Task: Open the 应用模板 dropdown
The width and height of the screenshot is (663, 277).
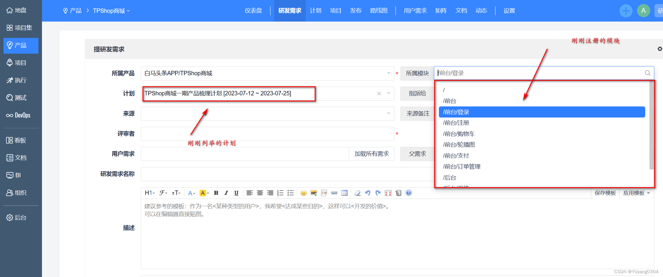Action: point(636,193)
